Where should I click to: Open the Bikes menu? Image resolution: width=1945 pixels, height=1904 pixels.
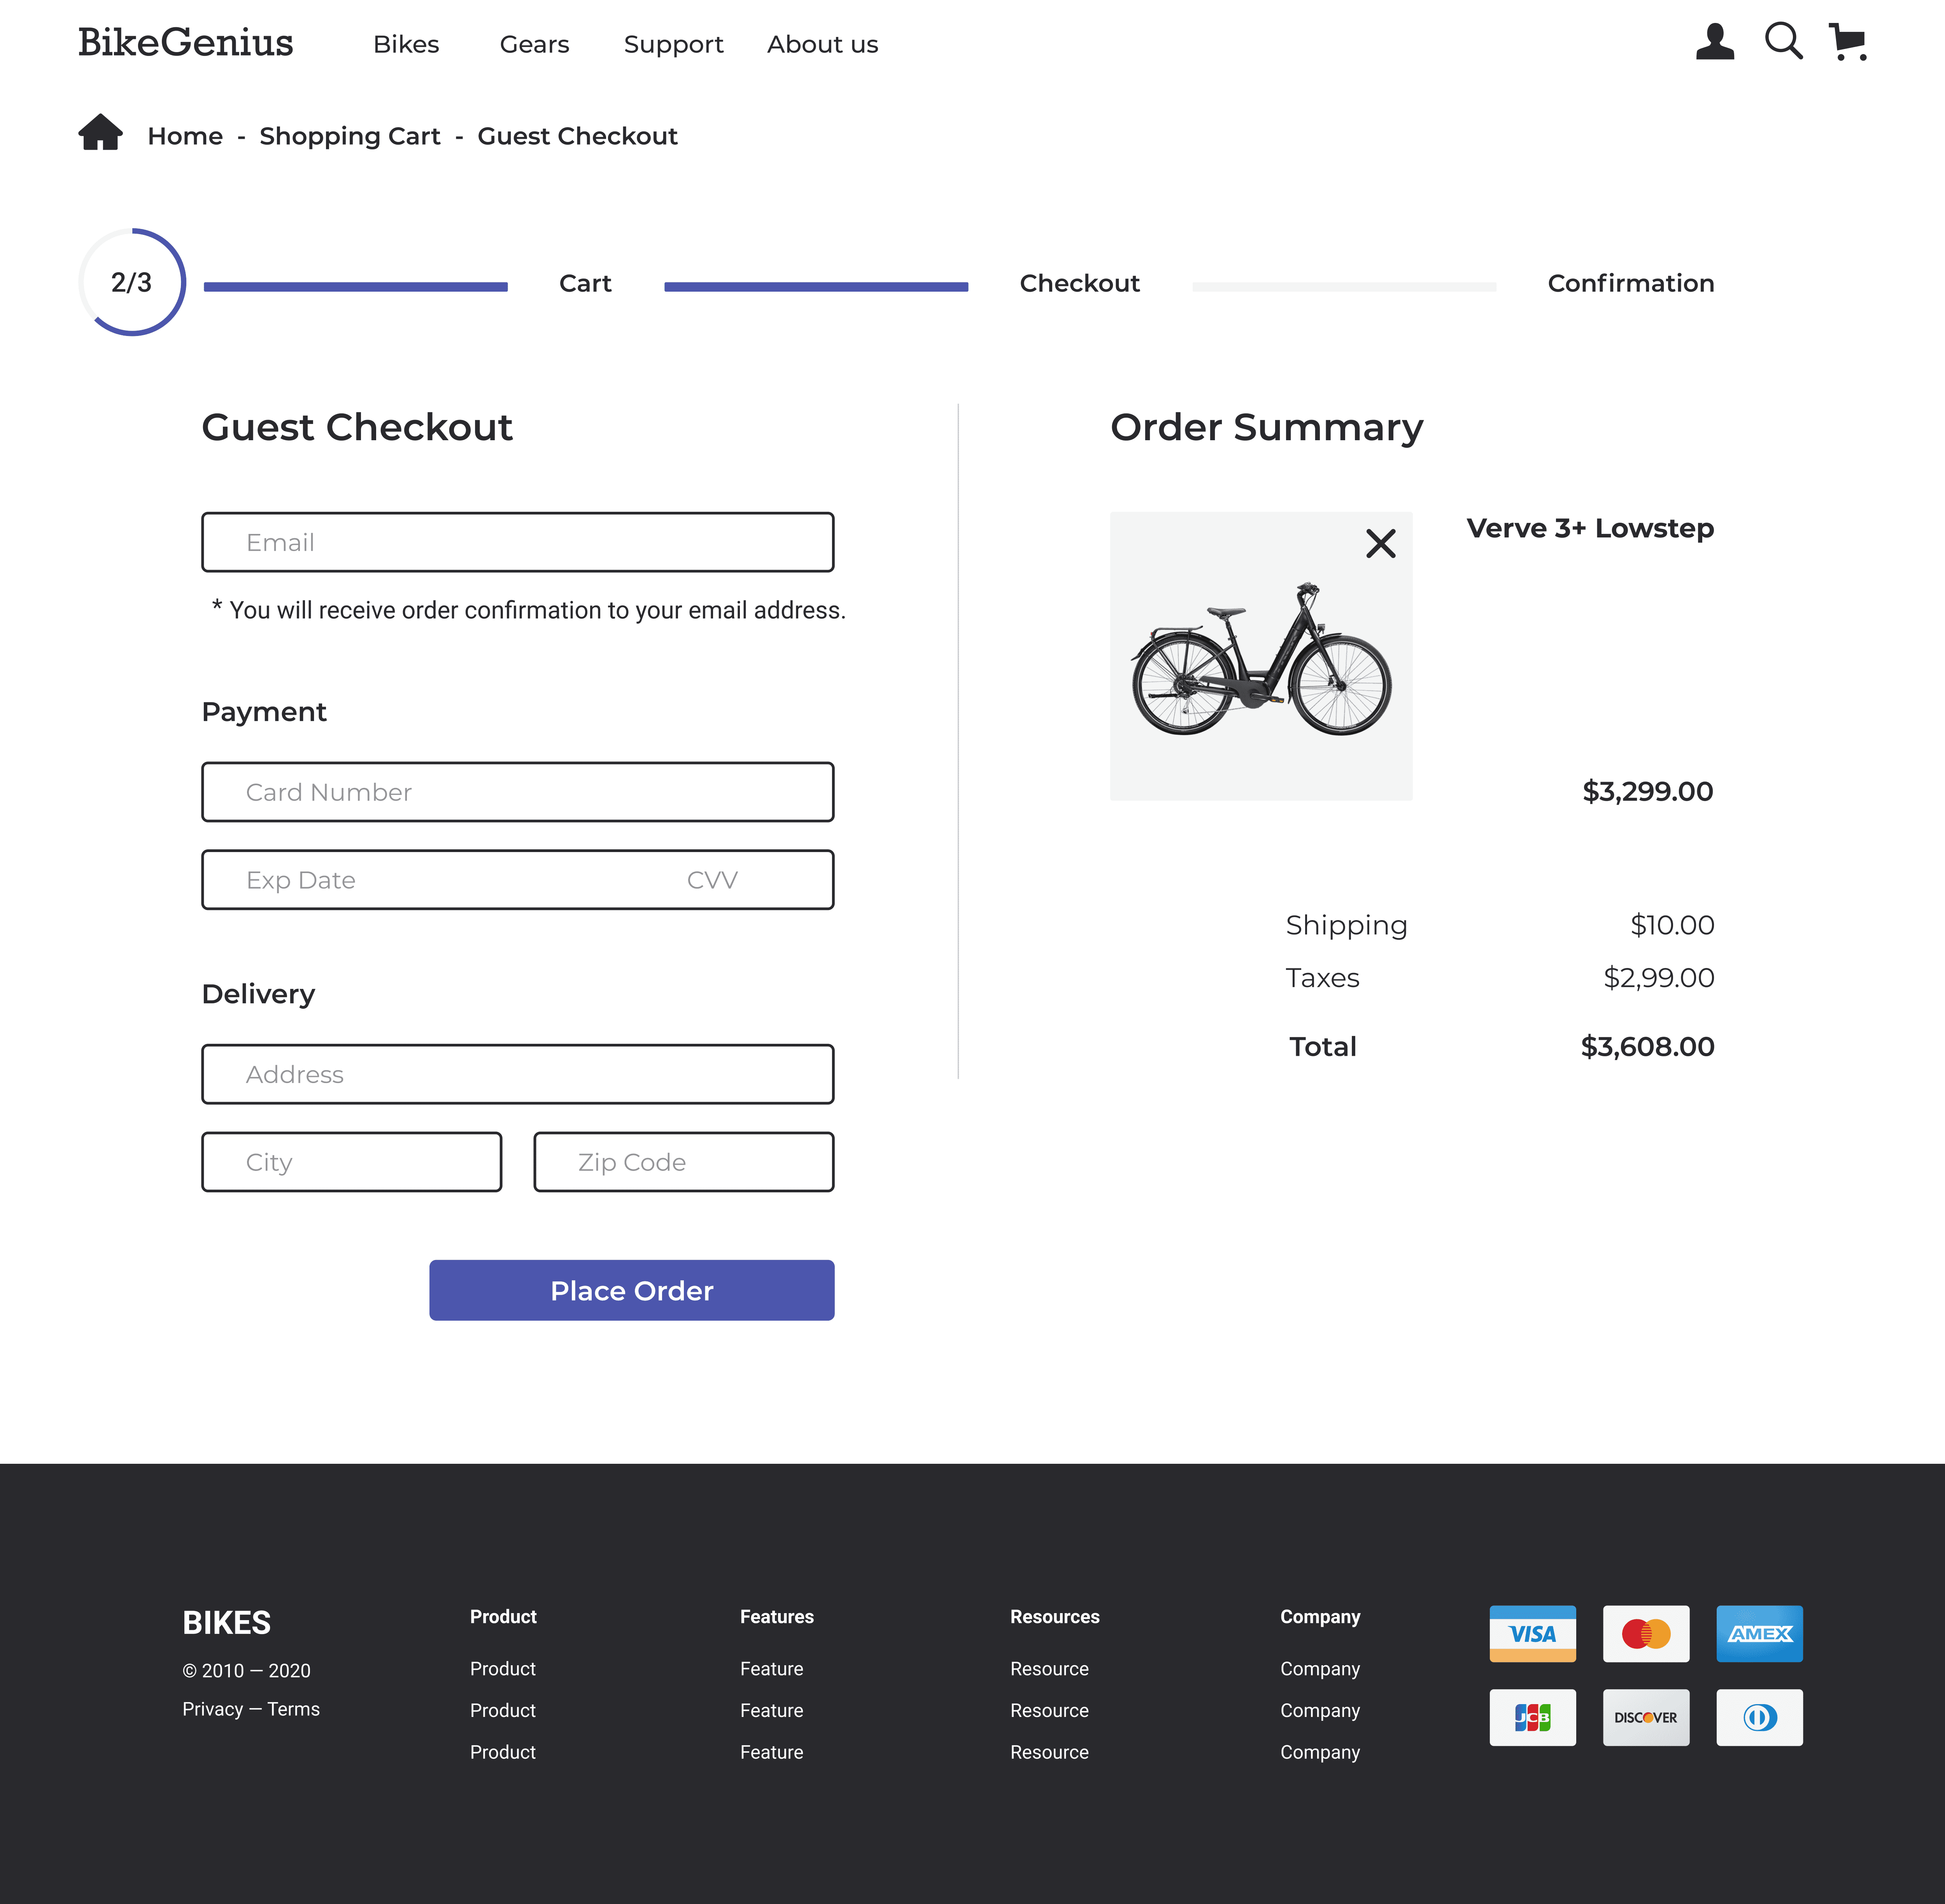click(x=405, y=45)
